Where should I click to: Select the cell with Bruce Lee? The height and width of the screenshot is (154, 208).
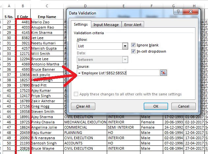47,59
